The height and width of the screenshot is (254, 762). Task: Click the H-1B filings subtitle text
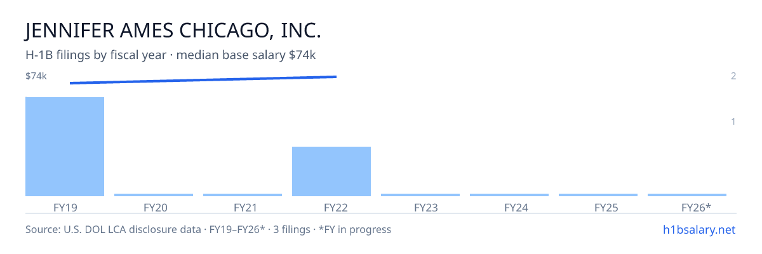point(171,55)
